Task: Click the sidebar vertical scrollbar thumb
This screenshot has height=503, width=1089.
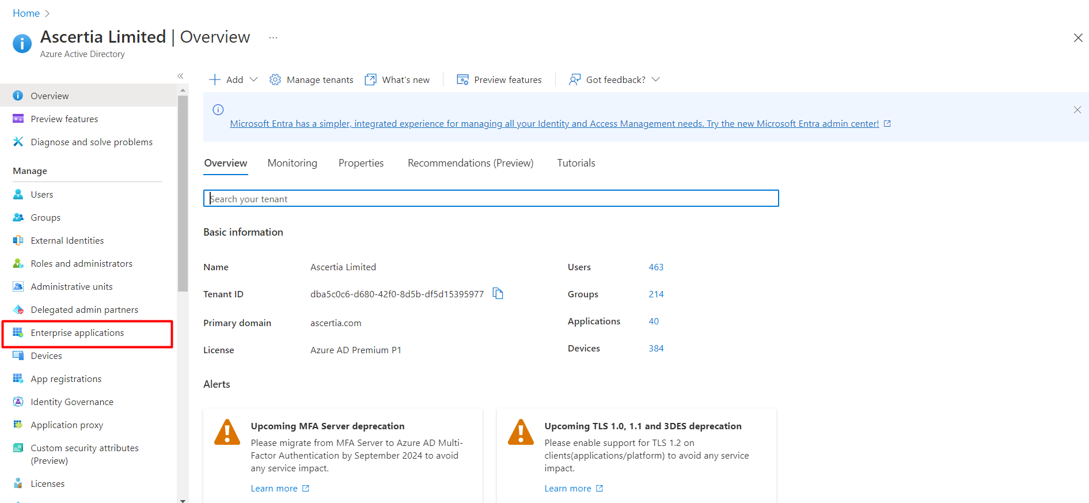Action: [183, 194]
